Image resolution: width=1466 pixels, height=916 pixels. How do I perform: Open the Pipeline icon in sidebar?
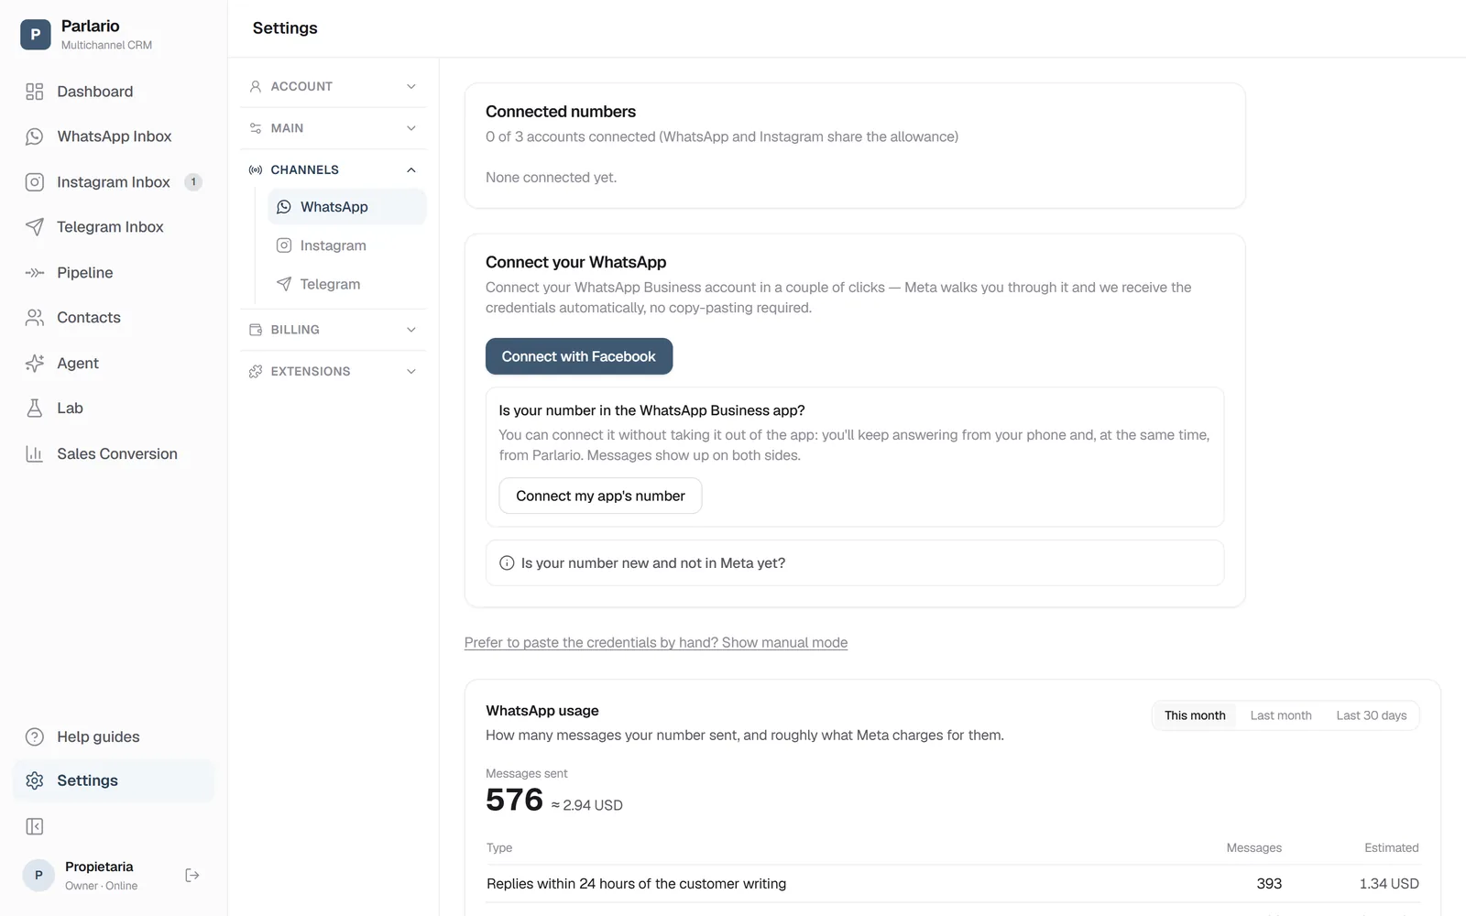[x=35, y=273]
